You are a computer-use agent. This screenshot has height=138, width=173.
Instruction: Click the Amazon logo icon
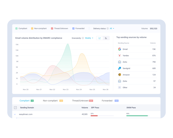(119, 75)
